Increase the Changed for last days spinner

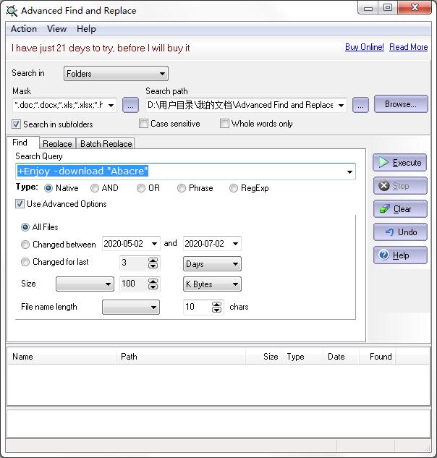coord(153,259)
